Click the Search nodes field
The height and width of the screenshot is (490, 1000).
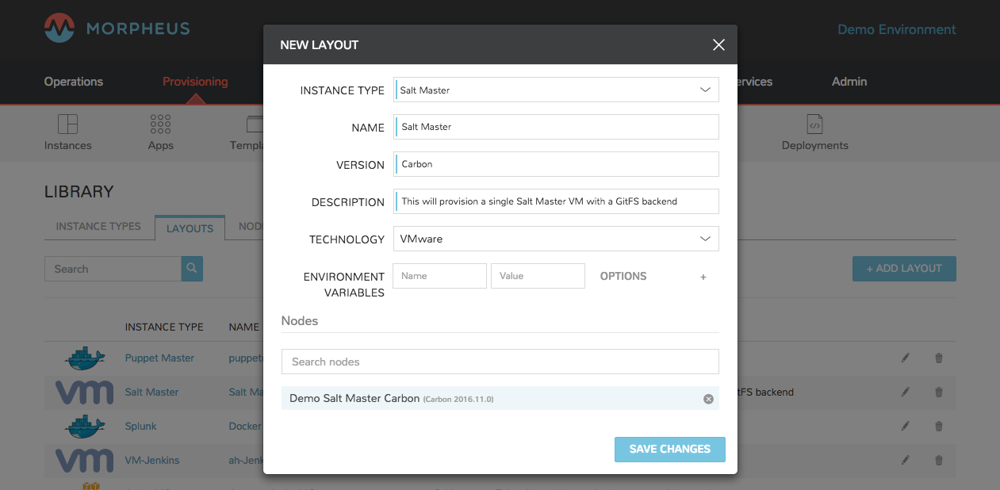(500, 362)
